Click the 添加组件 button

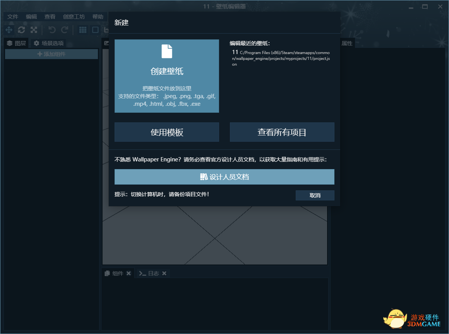click(51, 54)
